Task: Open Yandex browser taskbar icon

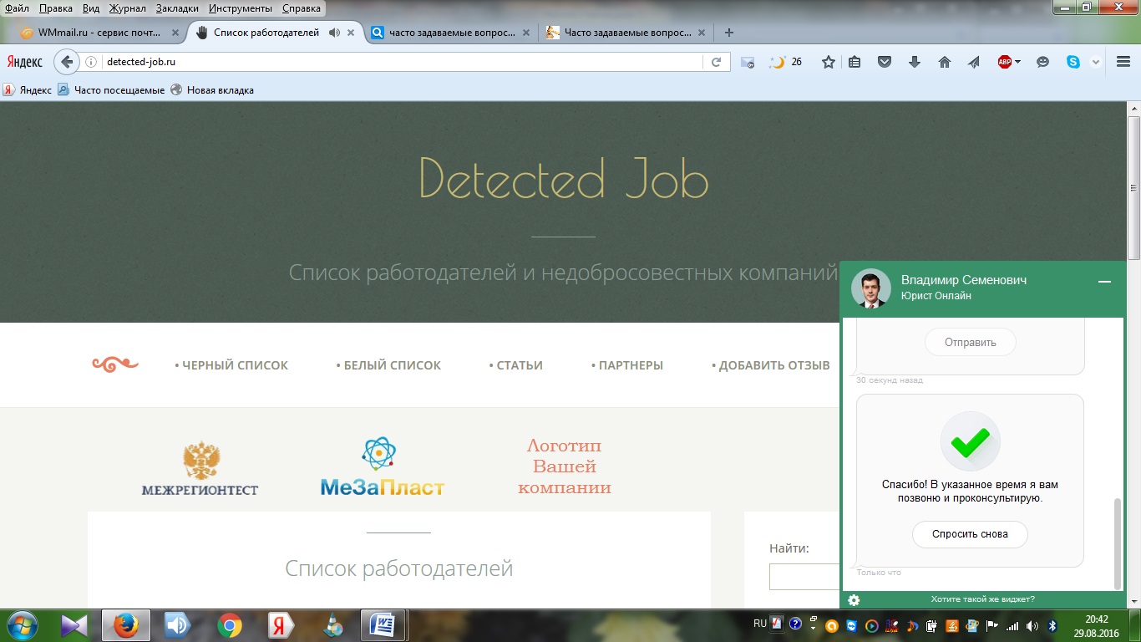Action: (x=281, y=625)
